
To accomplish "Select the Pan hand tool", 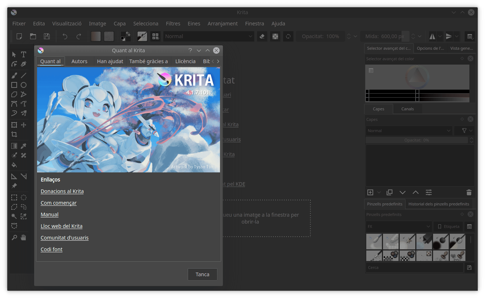I will click(x=24, y=237).
